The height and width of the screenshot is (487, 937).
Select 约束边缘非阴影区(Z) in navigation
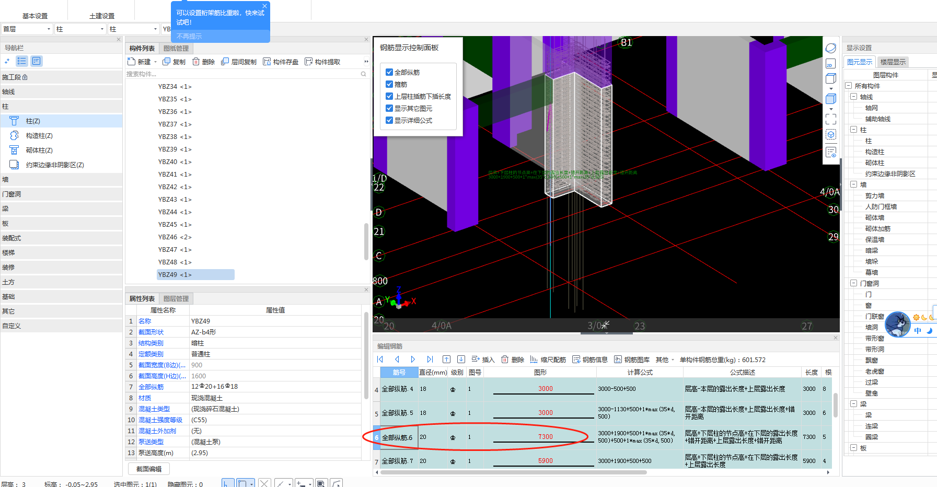coord(62,165)
